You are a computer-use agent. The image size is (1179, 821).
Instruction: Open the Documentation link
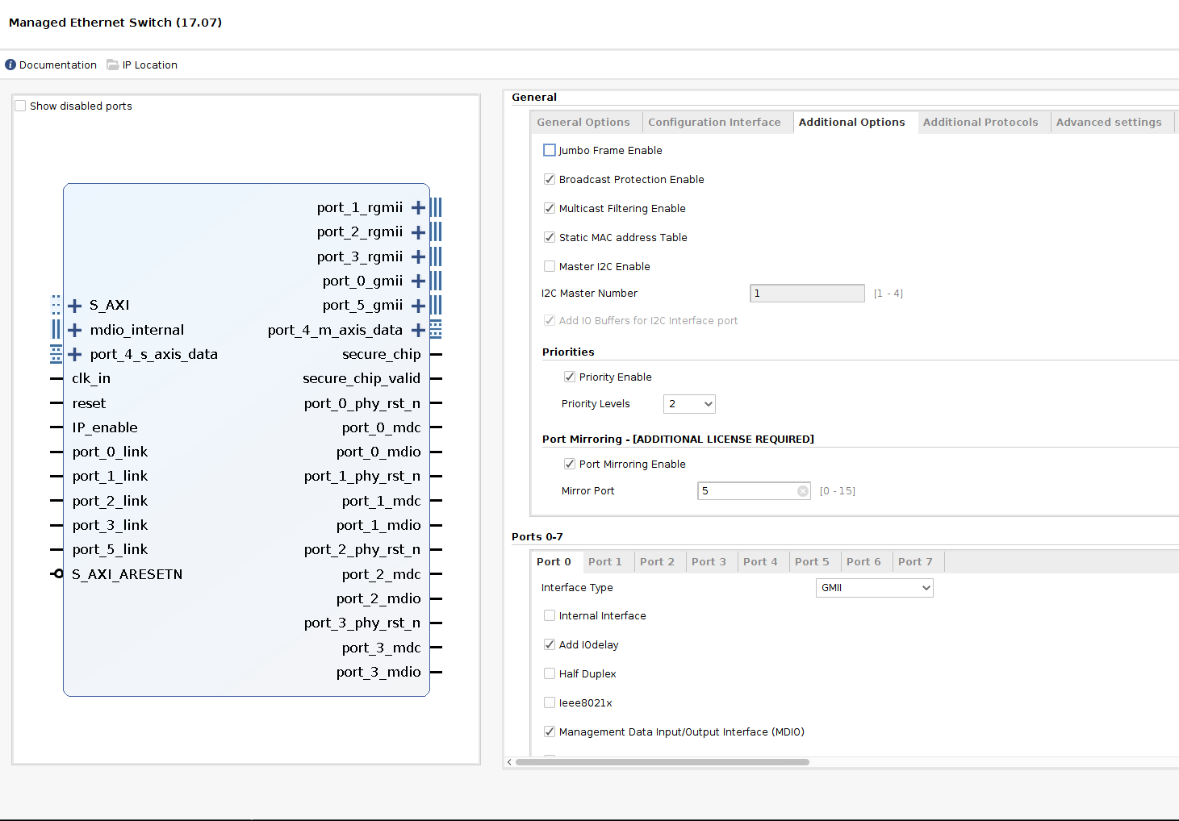58,65
